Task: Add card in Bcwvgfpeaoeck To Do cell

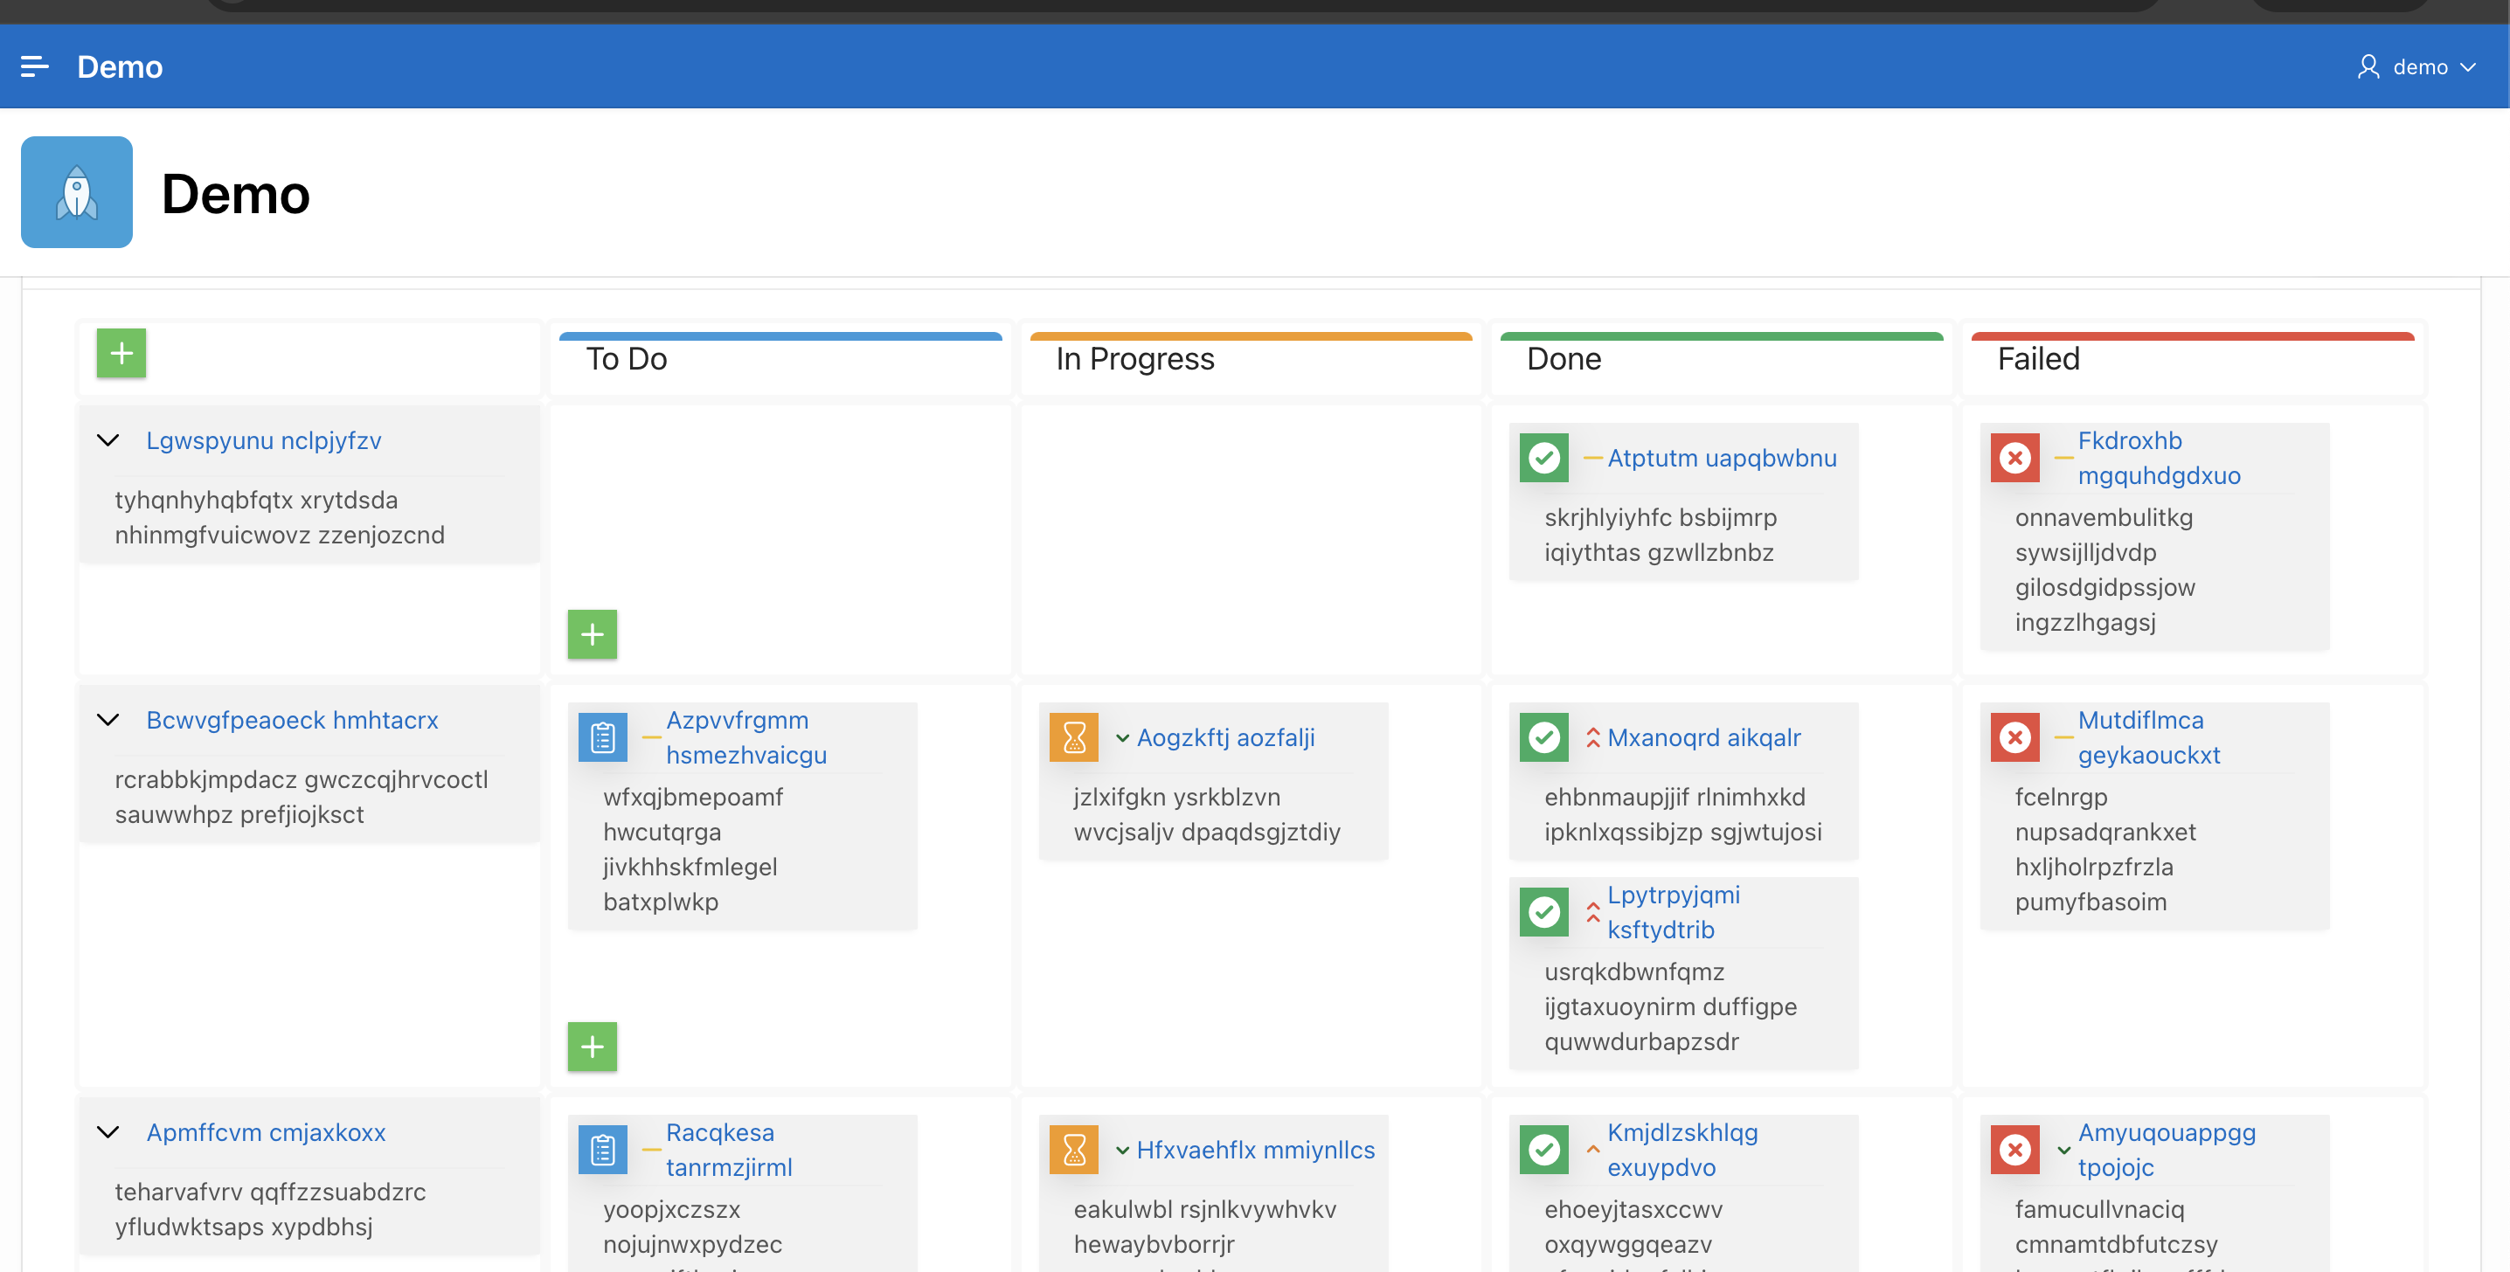Action: coord(592,1046)
